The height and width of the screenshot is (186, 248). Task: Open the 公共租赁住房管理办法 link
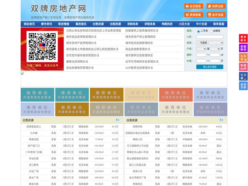[139, 68]
